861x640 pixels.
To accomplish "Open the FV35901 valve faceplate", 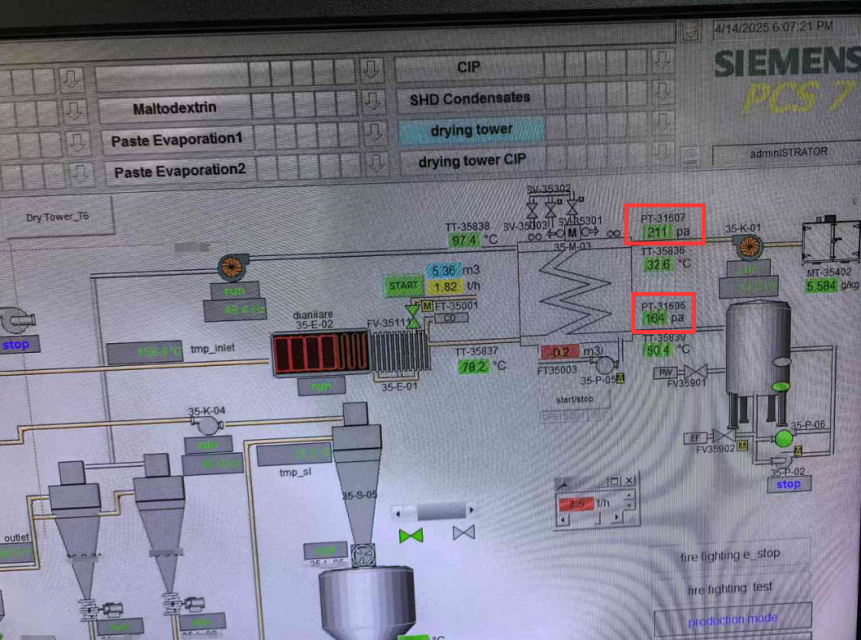I will pyautogui.click(x=695, y=372).
